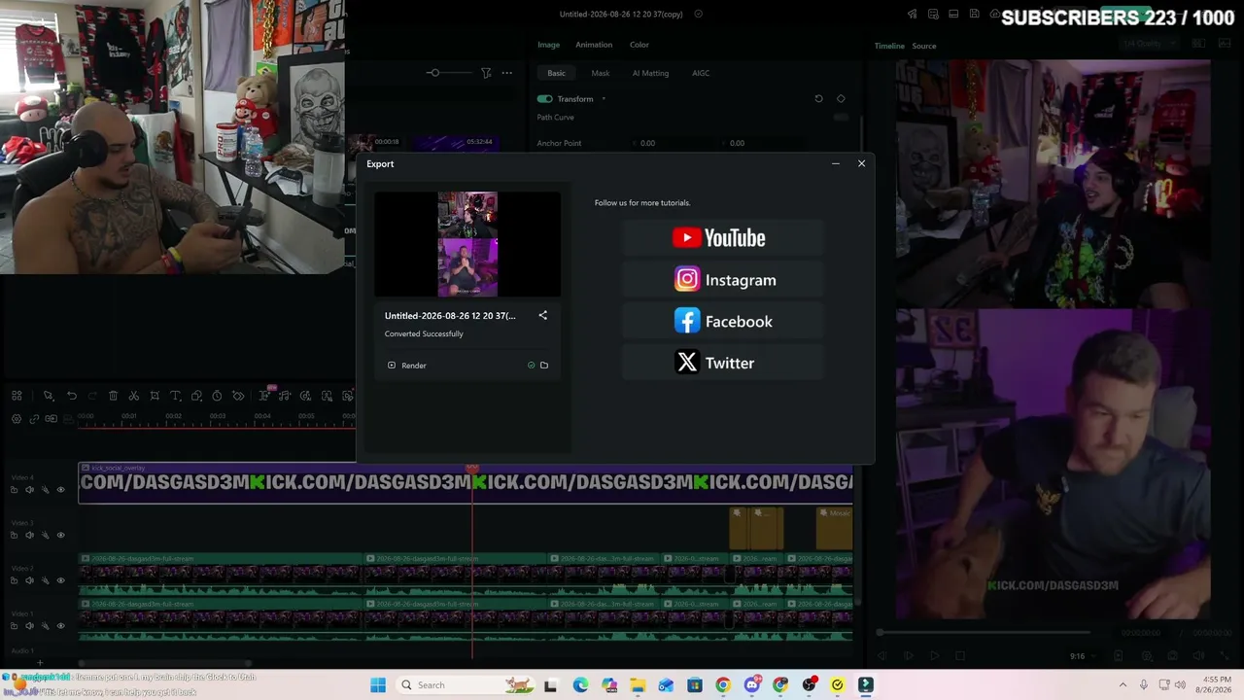Hide the Video 4 track
This screenshot has height=700, width=1244.
click(x=60, y=490)
